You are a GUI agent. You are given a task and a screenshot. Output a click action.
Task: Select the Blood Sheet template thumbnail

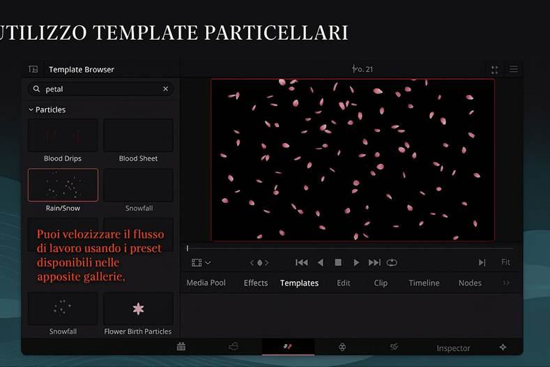138,135
